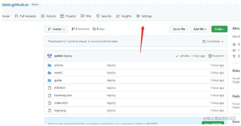Expand the master branch dropdown
Screen dimensions: 241x126
[56, 29]
